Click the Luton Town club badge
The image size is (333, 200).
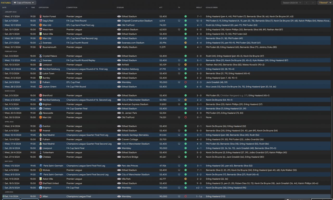pos(41,73)
